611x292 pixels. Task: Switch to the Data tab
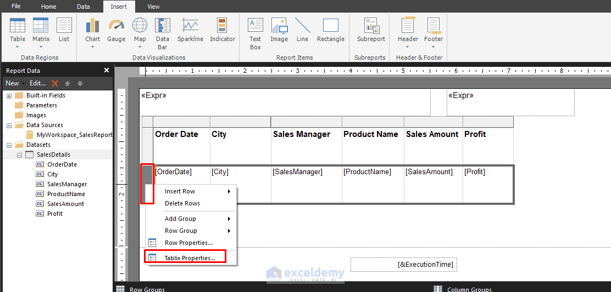84,7
